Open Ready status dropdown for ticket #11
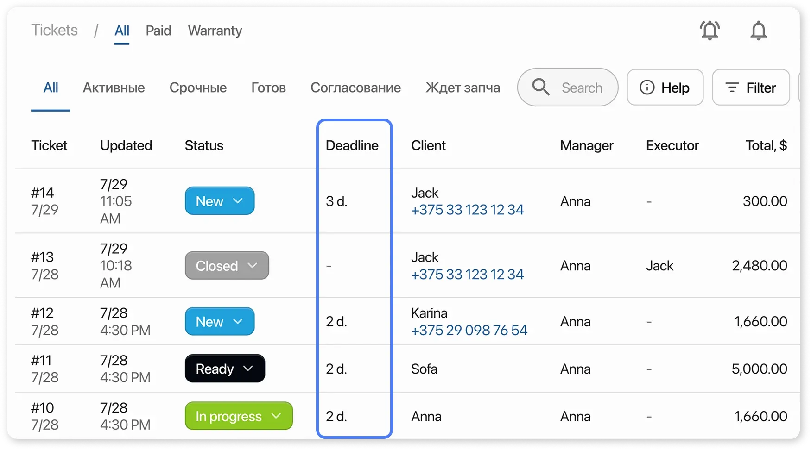811x450 pixels. [x=225, y=369]
